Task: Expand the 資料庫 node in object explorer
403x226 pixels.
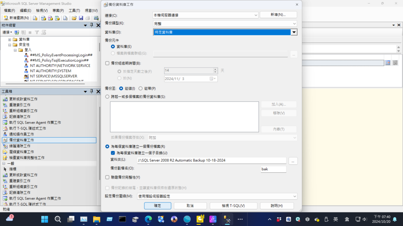Action: pyautogui.click(x=9, y=40)
